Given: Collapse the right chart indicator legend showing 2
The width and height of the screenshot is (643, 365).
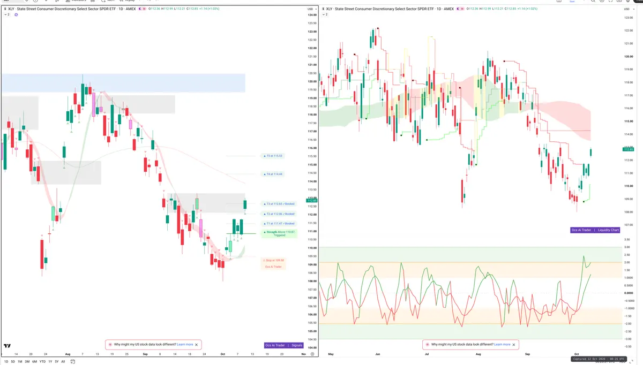Looking at the screenshot, I should pos(325,14).
